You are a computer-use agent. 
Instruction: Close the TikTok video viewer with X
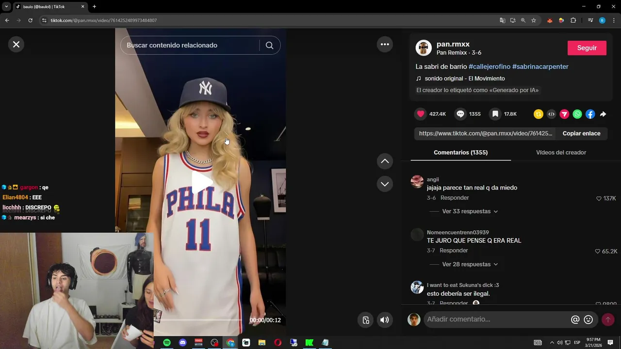pos(16,44)
